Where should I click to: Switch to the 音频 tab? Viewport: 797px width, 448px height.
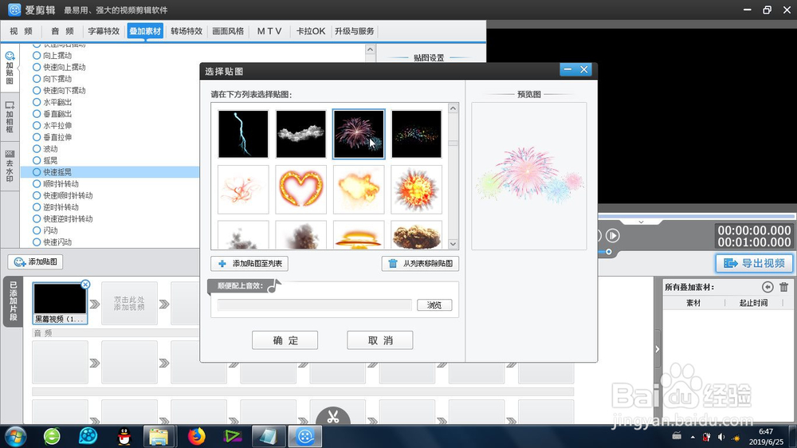click(62, 31)
